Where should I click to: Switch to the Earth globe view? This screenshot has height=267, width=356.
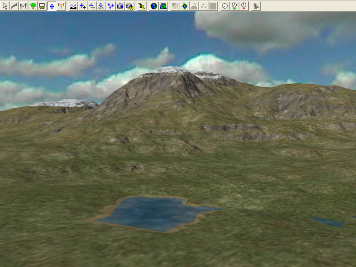[x=154, y=6]
